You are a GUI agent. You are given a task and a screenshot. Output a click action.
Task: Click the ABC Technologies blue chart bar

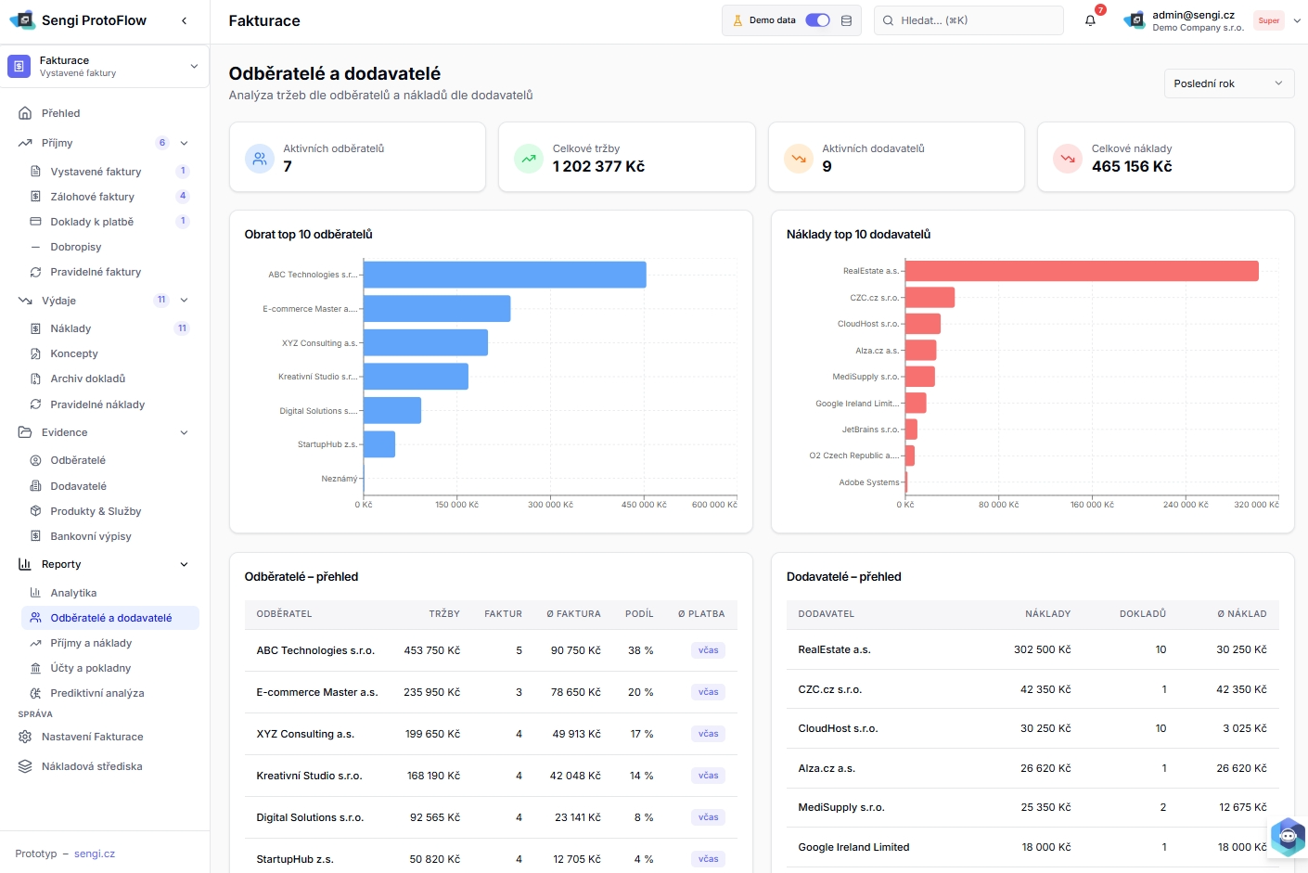point(505,275)
